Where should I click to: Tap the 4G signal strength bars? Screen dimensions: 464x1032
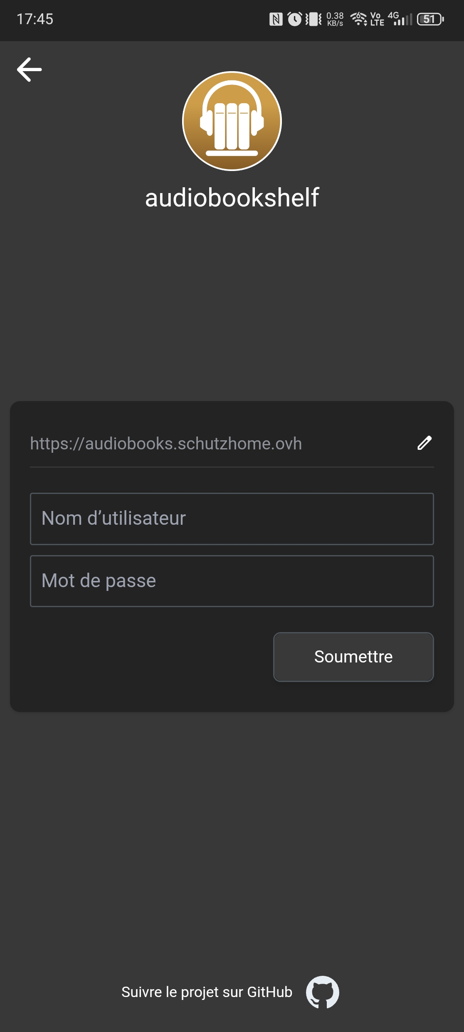(400, 19)
